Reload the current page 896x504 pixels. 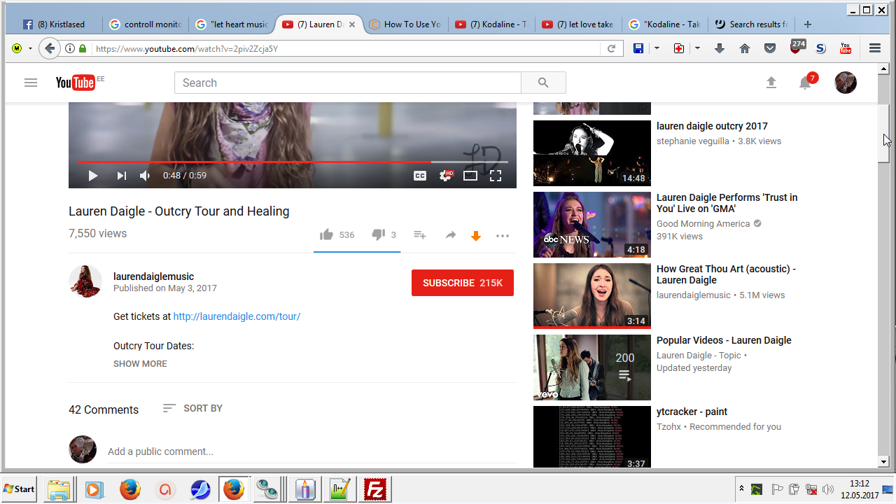(x=611, y=49)
